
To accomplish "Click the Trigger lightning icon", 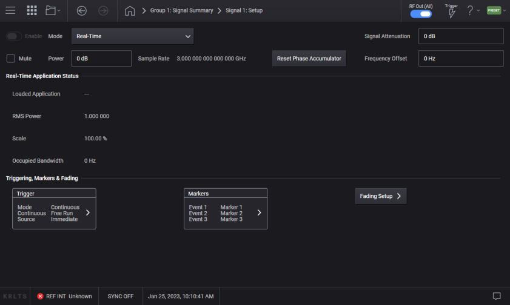I will [x=451, y=13].
